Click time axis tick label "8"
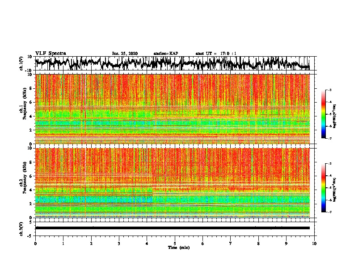Viewport: 354px width, 273px height. coord(258,244)
